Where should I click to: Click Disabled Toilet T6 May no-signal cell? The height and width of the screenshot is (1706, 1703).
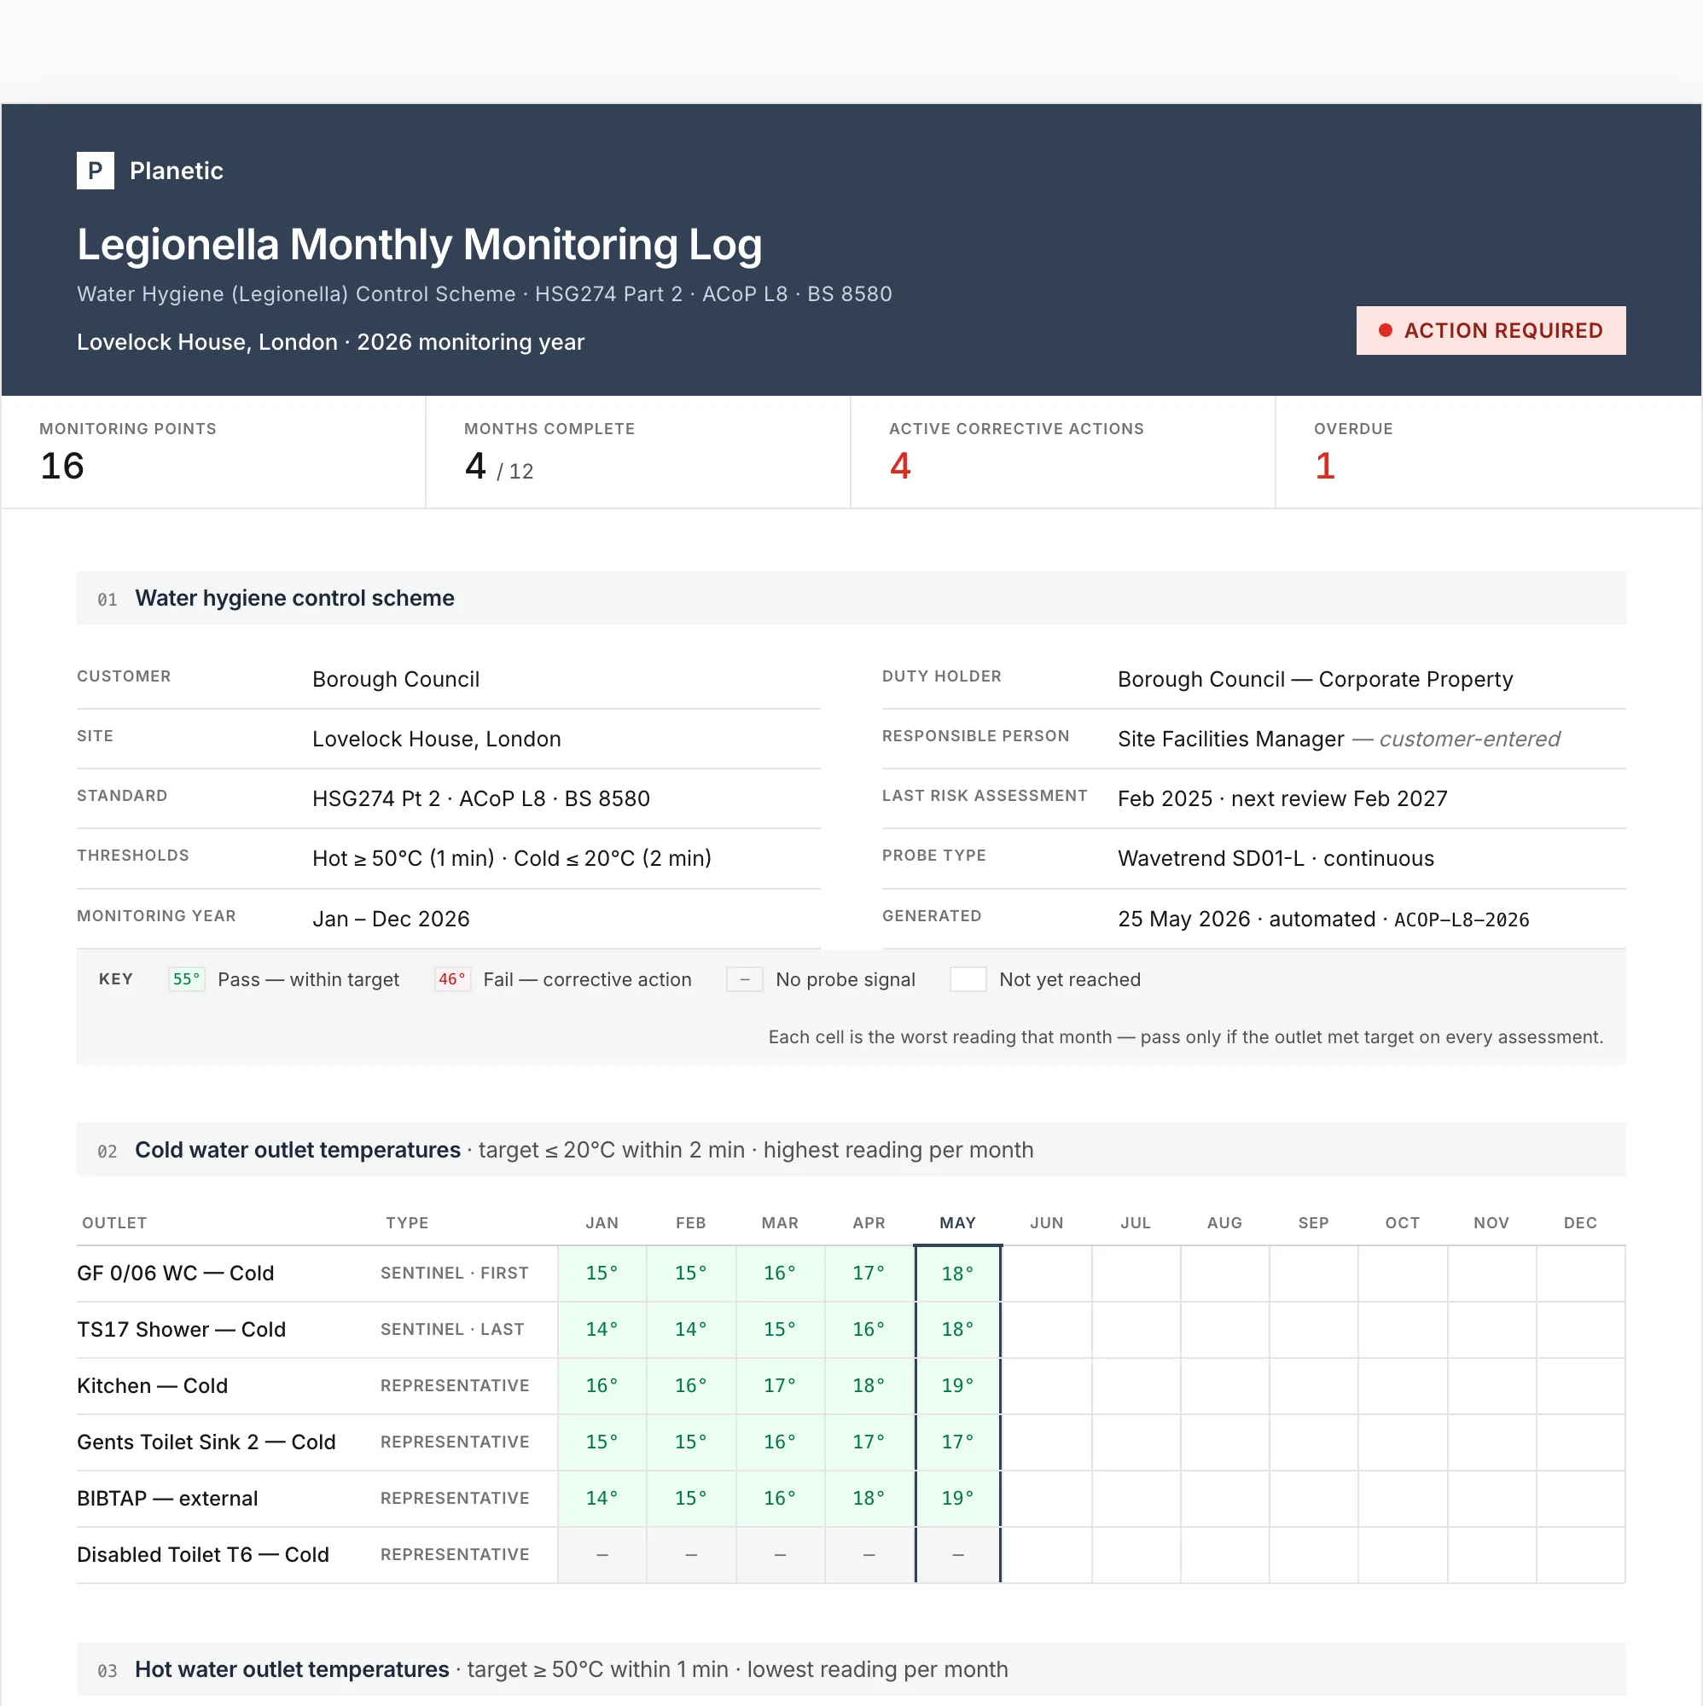pyautogui.click(x=957, y=1555)
